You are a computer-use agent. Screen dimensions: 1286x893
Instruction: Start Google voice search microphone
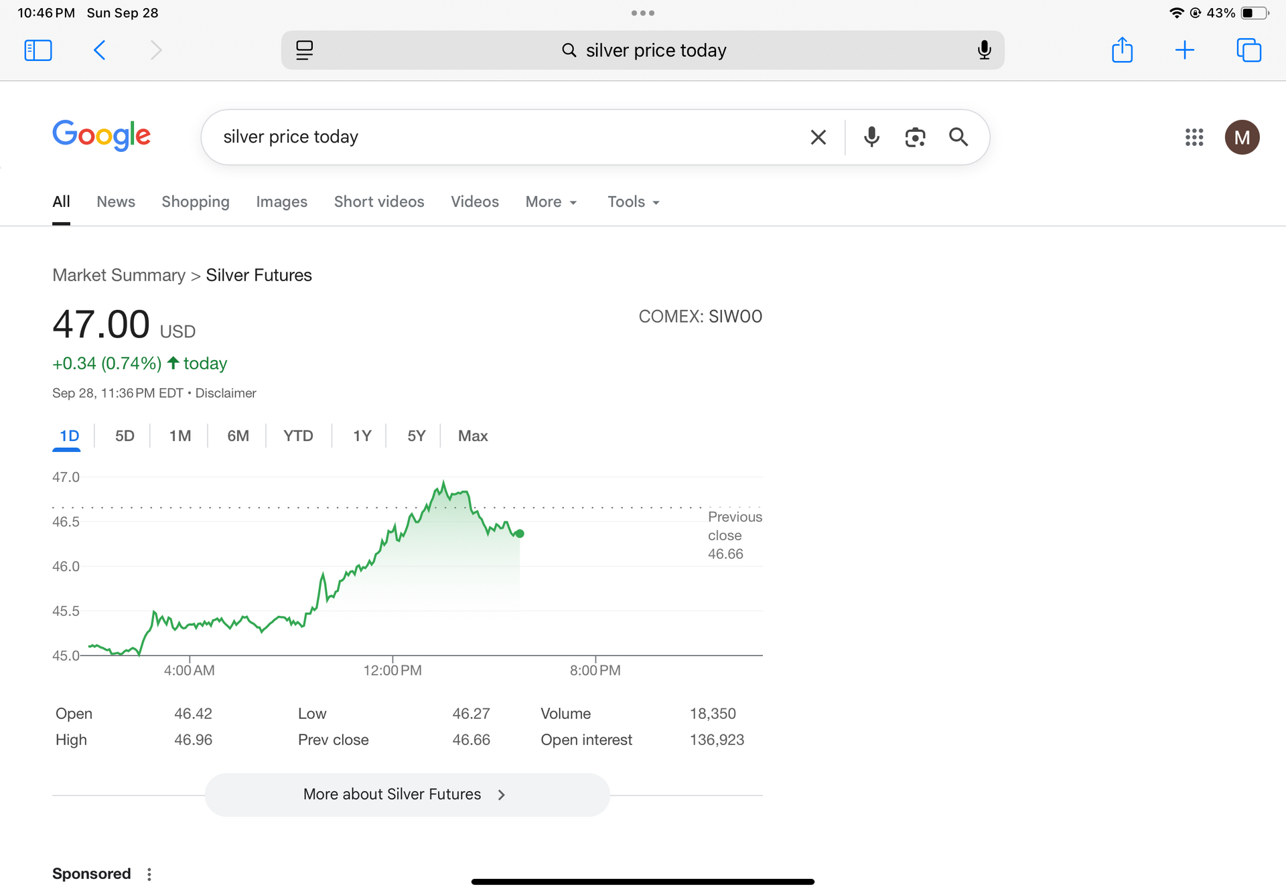click(x=871, y=137)
